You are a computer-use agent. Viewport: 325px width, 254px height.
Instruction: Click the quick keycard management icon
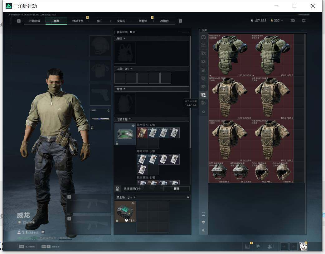coord(117,189)
